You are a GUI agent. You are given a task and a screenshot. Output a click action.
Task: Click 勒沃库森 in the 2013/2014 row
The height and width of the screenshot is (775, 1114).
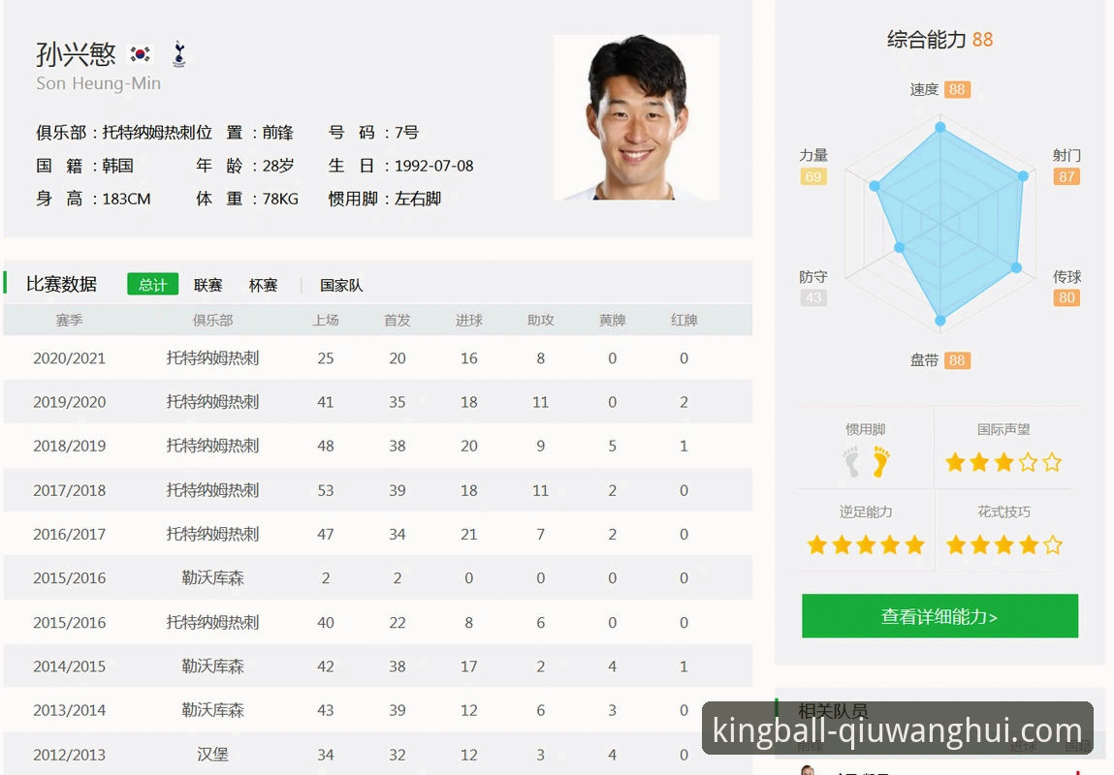(x=212, y=710)
